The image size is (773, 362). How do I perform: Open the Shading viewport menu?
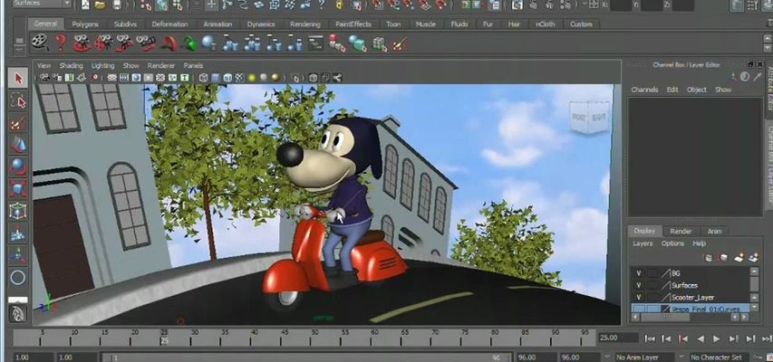[x=71, y=66]
